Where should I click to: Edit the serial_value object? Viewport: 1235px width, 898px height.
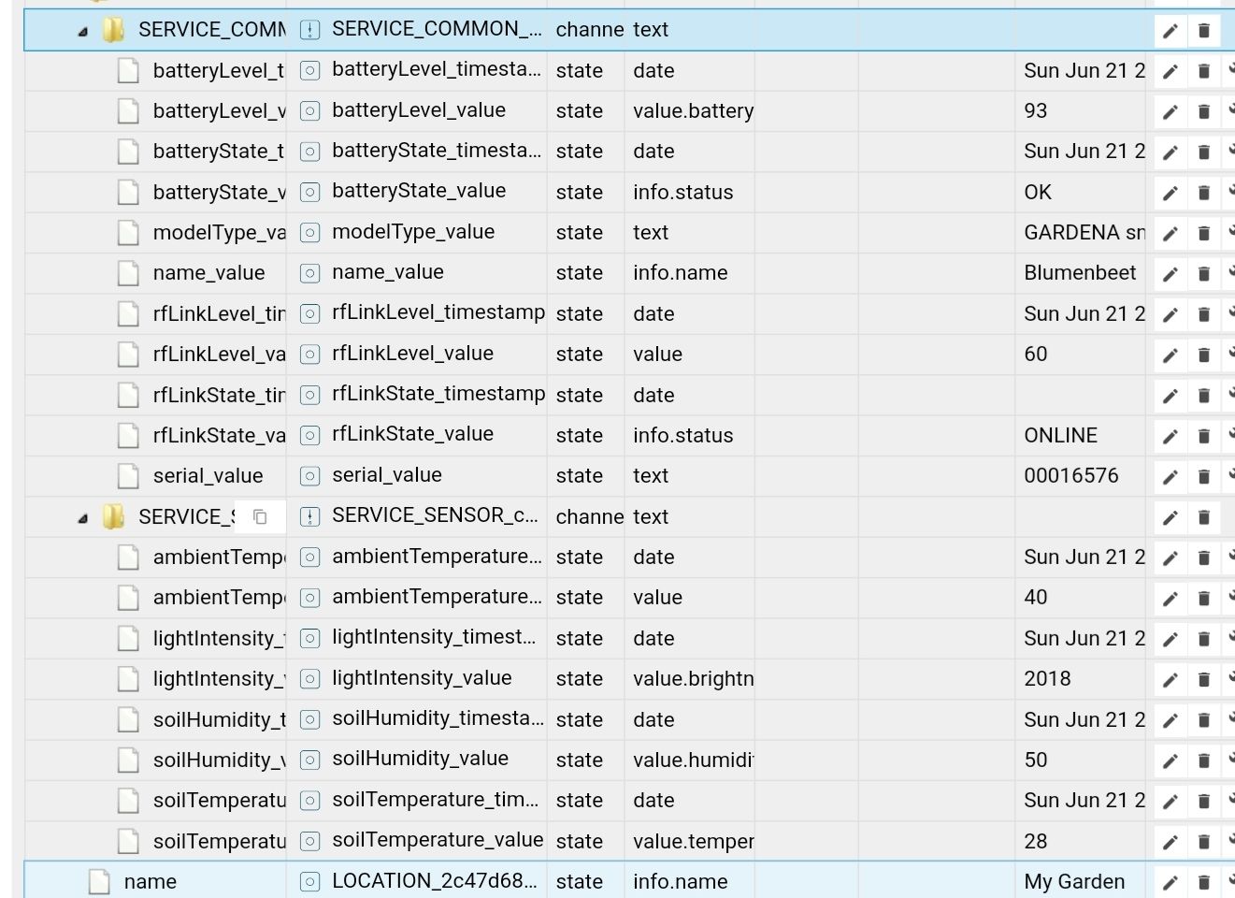pyautogui.click(x=1170, y=477)
